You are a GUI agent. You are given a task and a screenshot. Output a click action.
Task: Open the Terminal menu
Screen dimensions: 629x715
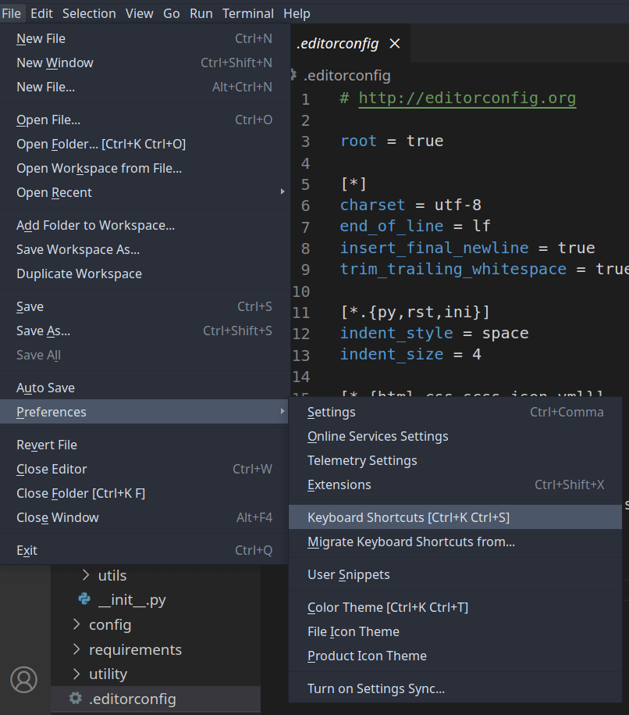pyautogui.click(x=247, y=13)
